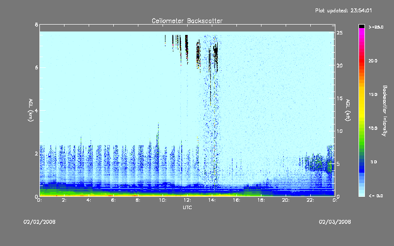Pick the black top segment of the colorbar
Image resolution: width=394 pixels, height=246 pixels.
[361, 26]
